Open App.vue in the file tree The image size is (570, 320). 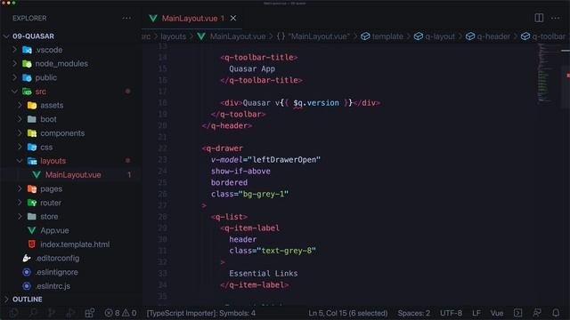(x=54, y=230)
